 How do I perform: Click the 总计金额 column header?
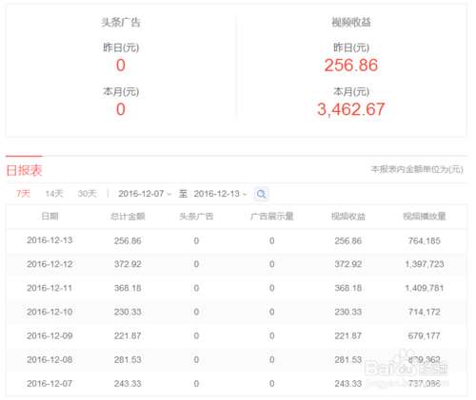[128, 217]
